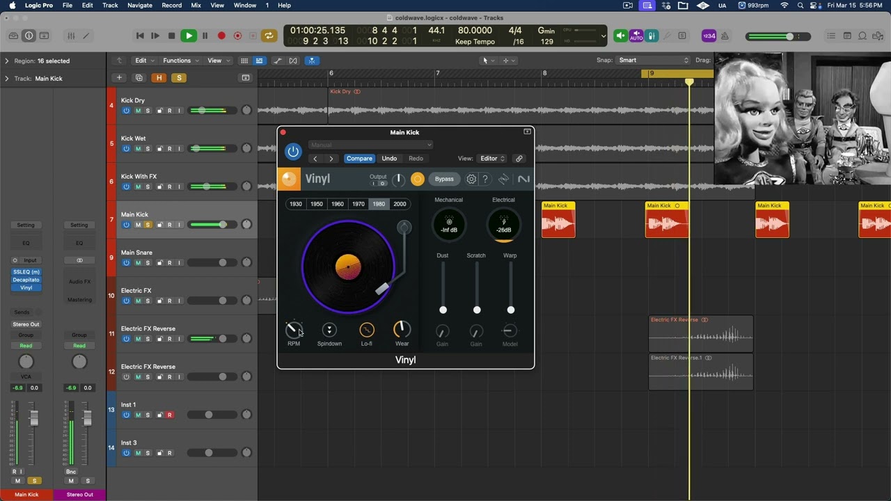This screenshot has width=891, height=501.
Task: Select the 1970 era tab in Vinyl
Action: 358,204
